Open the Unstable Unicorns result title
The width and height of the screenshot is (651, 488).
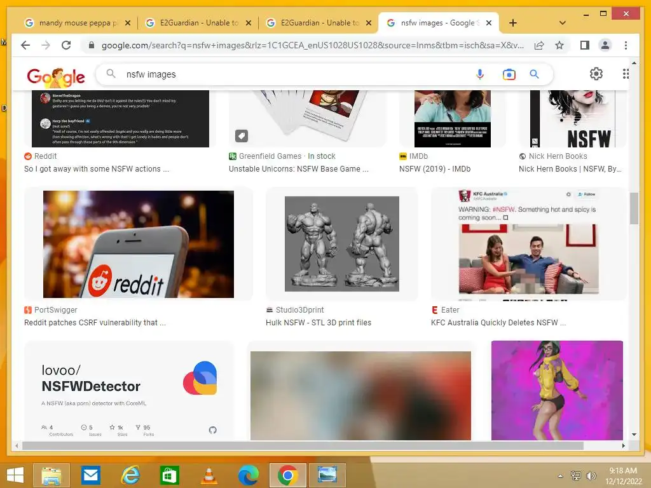(x=299, y=169)
